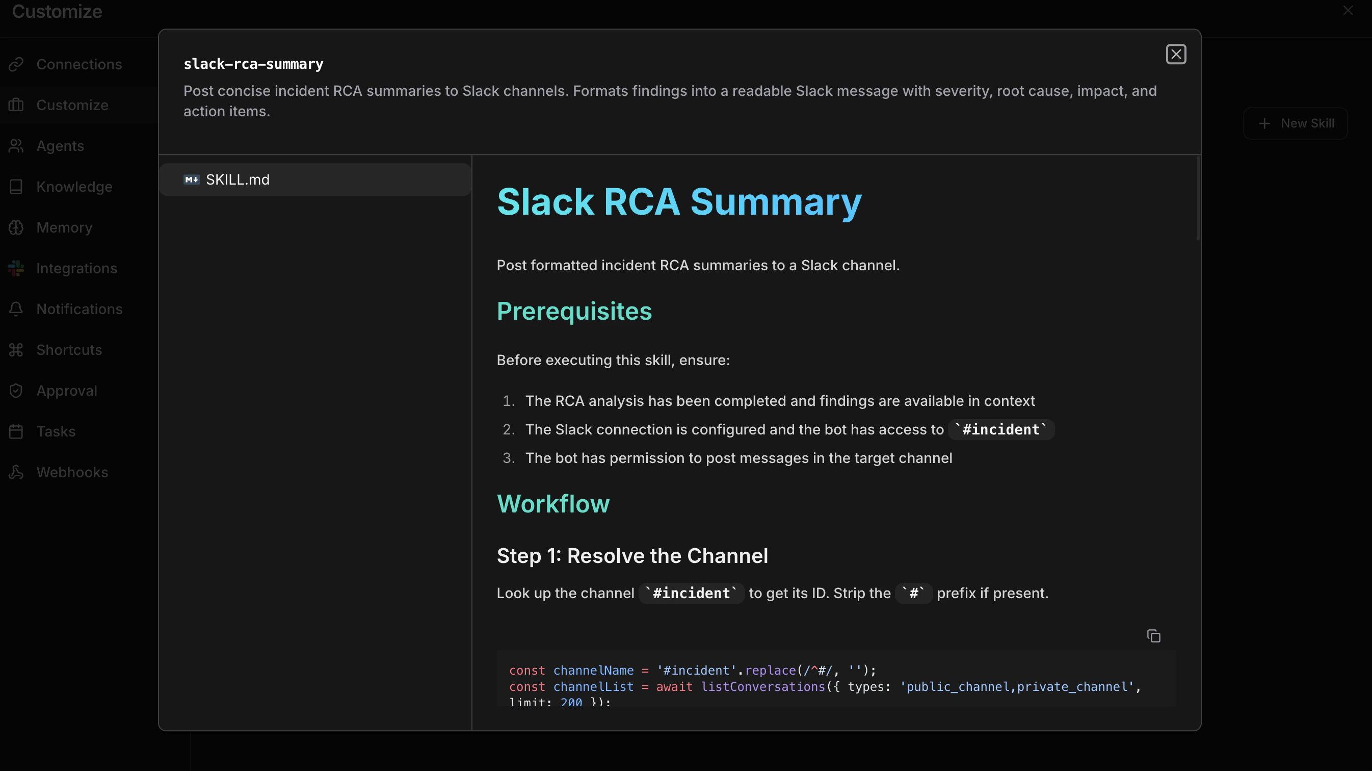Close the Customize window
Image resolution: width=1372 pixels, height=771 pixels.
(x=1348, y=10)
